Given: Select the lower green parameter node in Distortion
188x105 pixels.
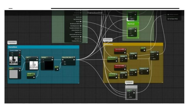Looking at the screenshot, I should click(113, 76).
